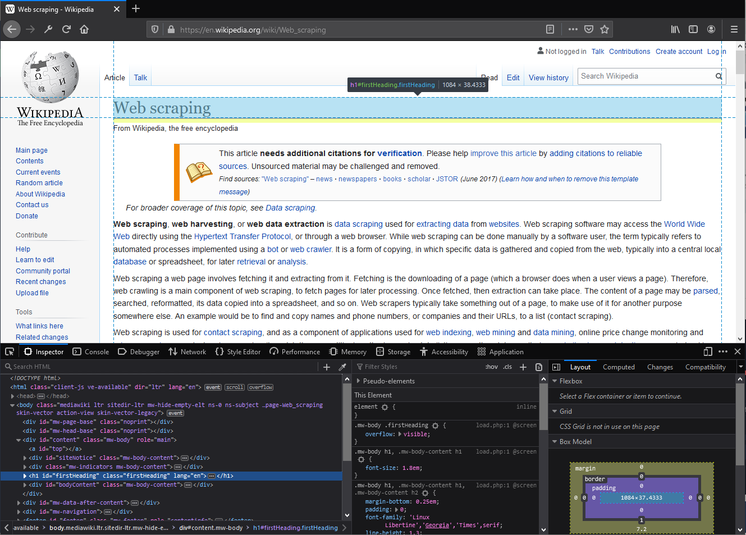This screenshot has height=535, width=746.
Task: Highlight elements matching the element inline rule
Action: click(x=385, y=407)
